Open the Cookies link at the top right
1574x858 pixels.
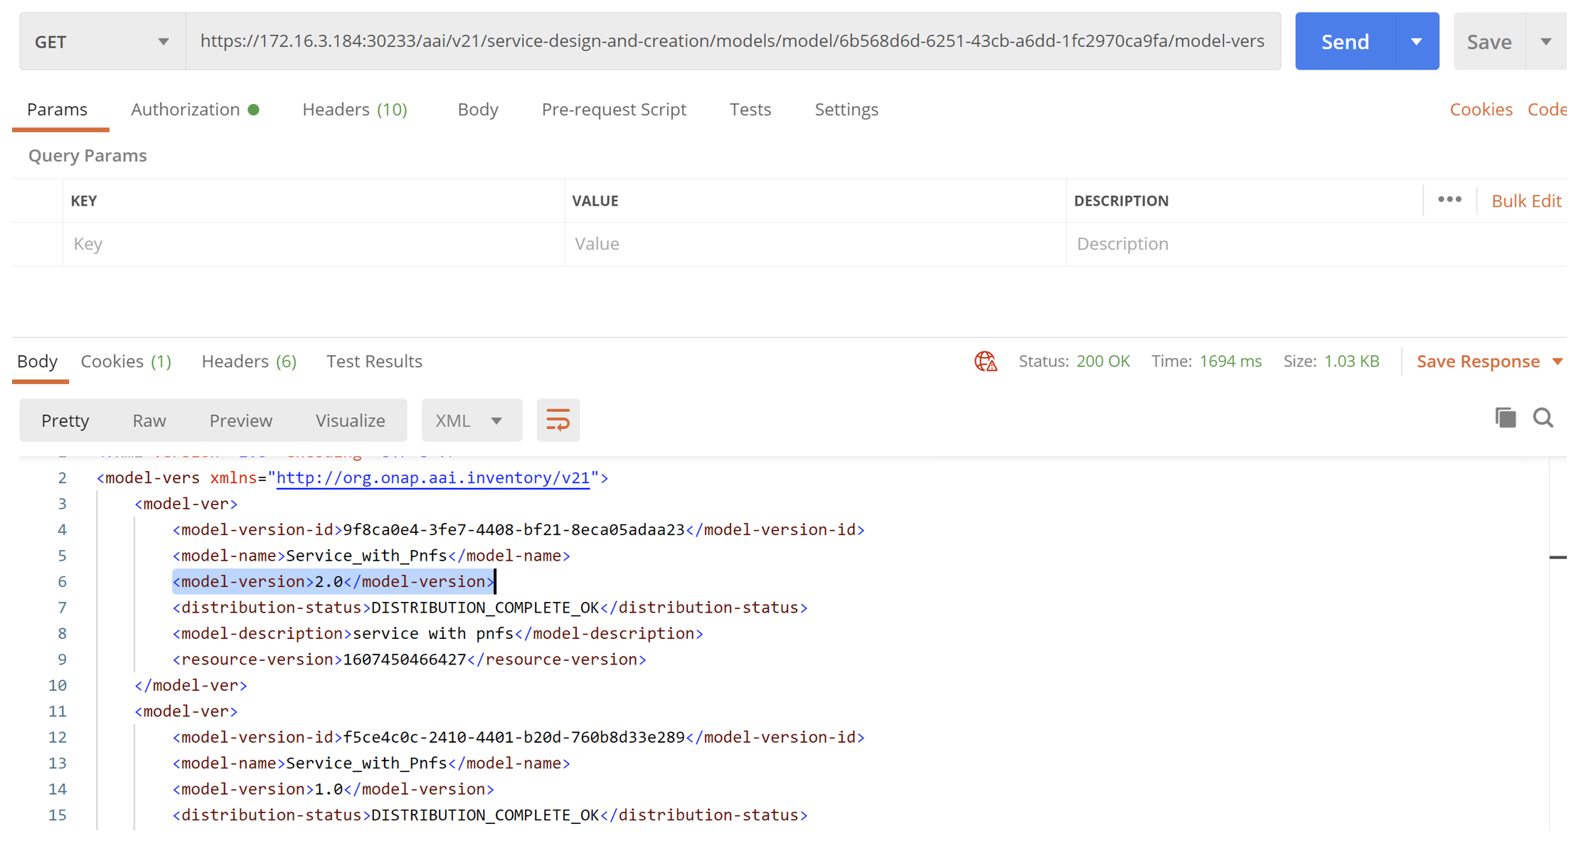pyautogui.click(x=1481, y=110)
